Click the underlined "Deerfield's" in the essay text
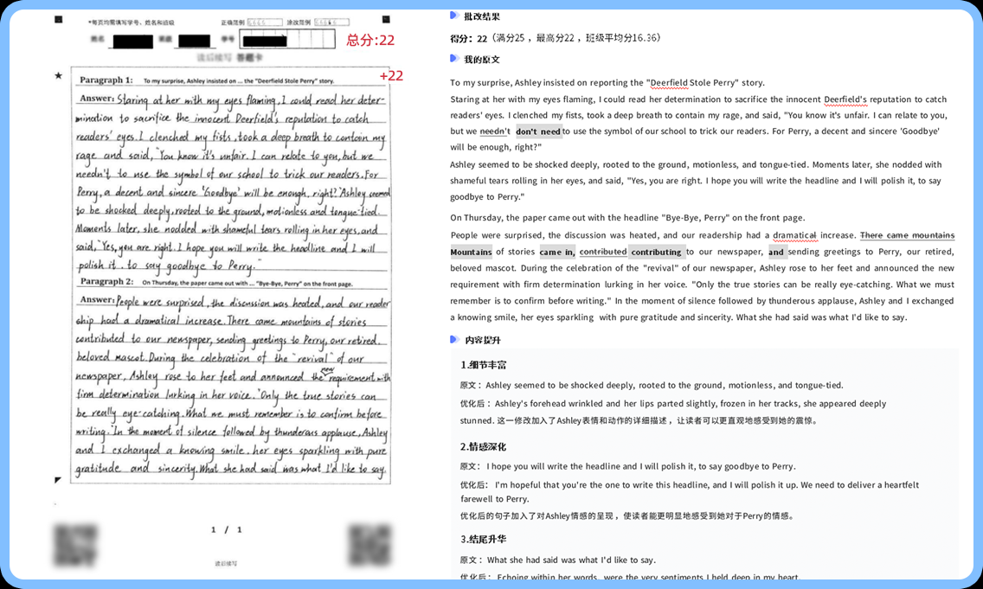 pos(845,99)
